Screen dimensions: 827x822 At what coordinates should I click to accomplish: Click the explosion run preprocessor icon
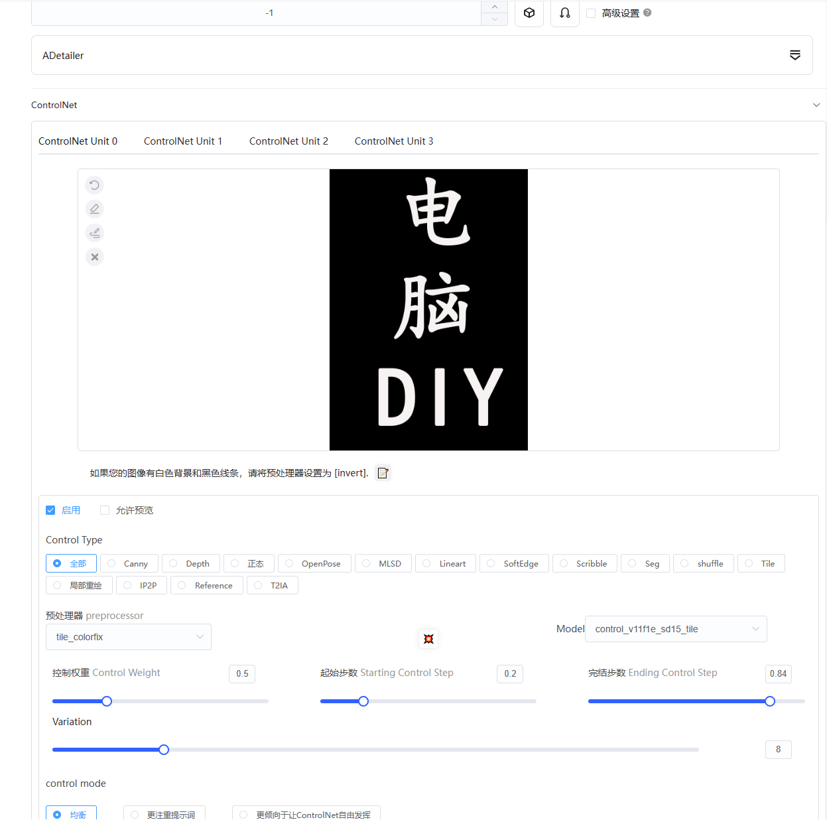[428, 639]
